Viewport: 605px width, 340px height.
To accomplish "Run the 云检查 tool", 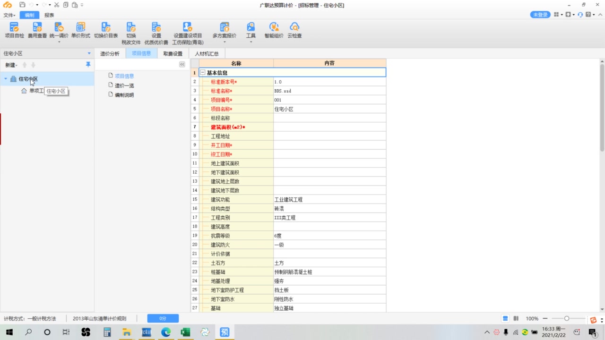I will click(294, 27).
